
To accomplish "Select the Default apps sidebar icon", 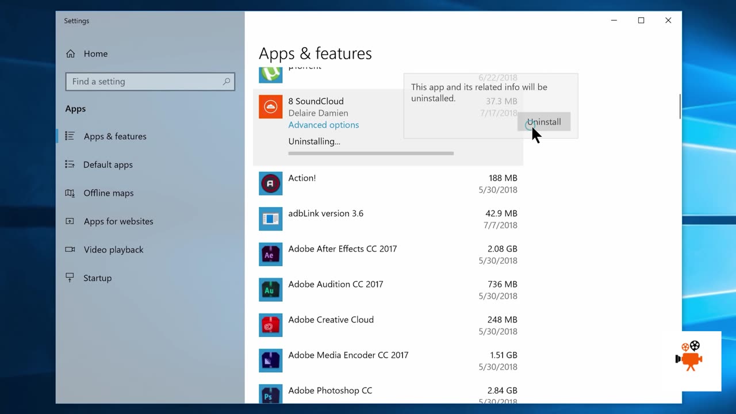I will 70,164.
